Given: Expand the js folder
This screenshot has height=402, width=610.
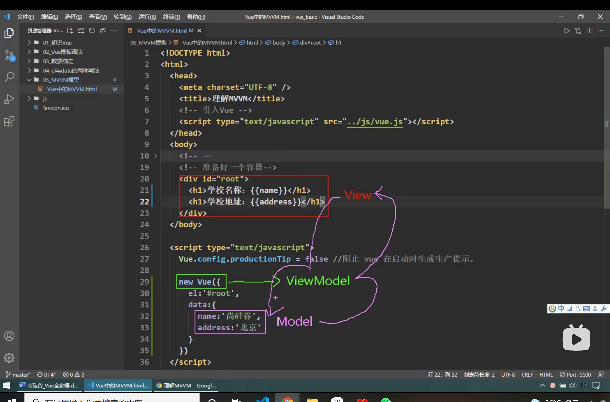Looking at the screenshot, I should tap(72, 98).
